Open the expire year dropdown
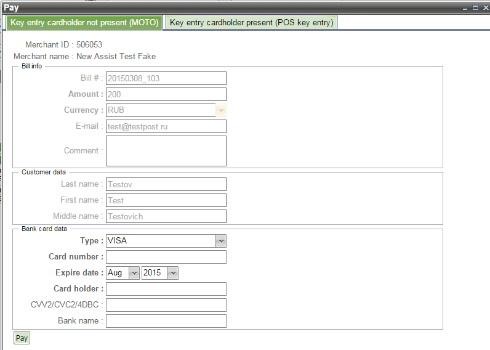This screenshot has width=490, height=350. click(x=173, y=273)
